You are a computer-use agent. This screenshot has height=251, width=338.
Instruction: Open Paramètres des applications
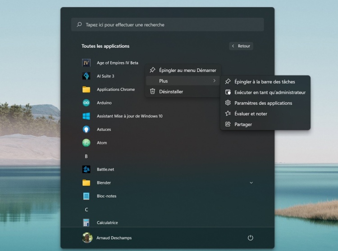265,103
